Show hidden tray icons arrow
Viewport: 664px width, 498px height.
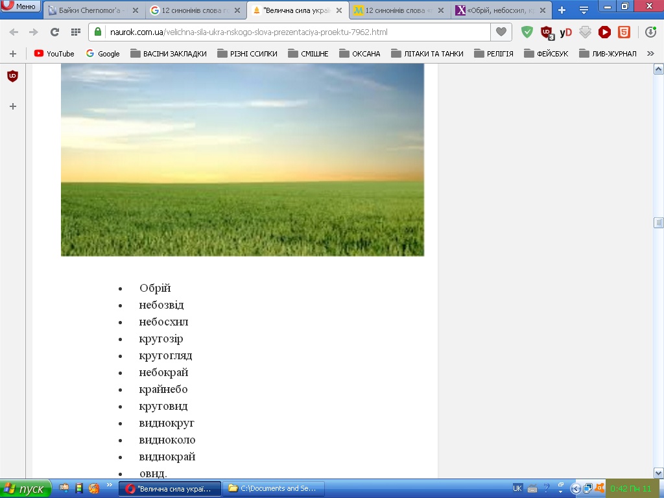[575, 489]
